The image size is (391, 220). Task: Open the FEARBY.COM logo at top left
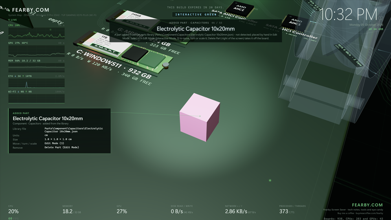[x=31, y=10]
